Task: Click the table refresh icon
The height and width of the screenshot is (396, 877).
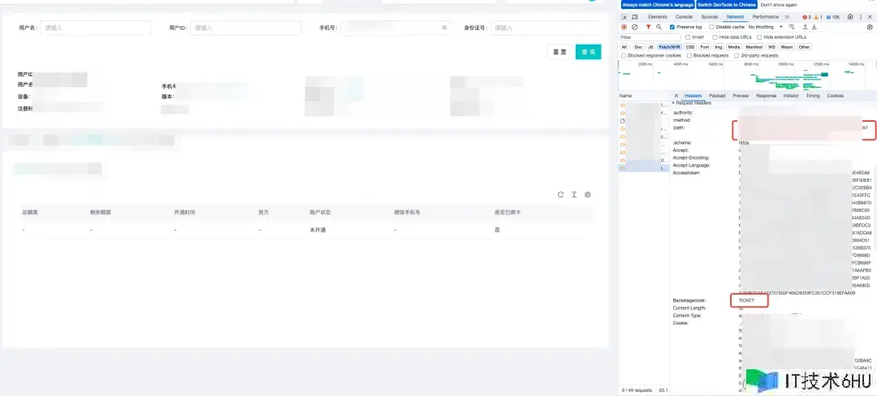Action: (x=560, y=195)
